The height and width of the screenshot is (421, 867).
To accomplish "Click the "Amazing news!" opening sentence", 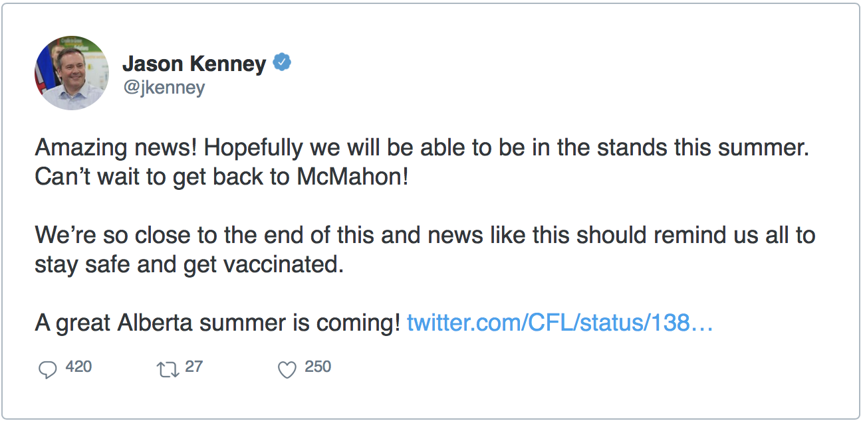I will [x=116, y=147].
